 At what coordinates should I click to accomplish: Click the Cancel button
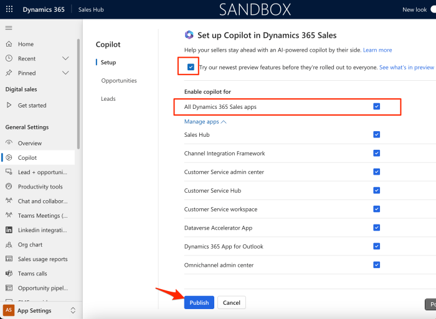[231, 302]
